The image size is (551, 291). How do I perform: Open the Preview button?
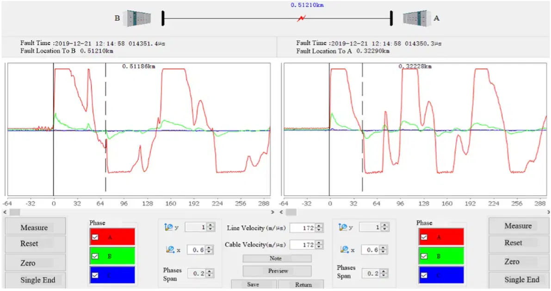(x=277, y=271)
